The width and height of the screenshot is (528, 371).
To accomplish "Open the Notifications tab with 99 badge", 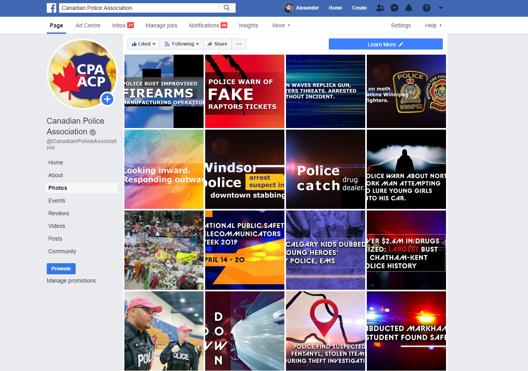I will click(x=208, y=25).
